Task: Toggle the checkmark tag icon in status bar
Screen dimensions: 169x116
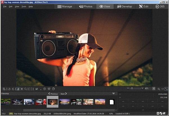Action: coord(164,113)
